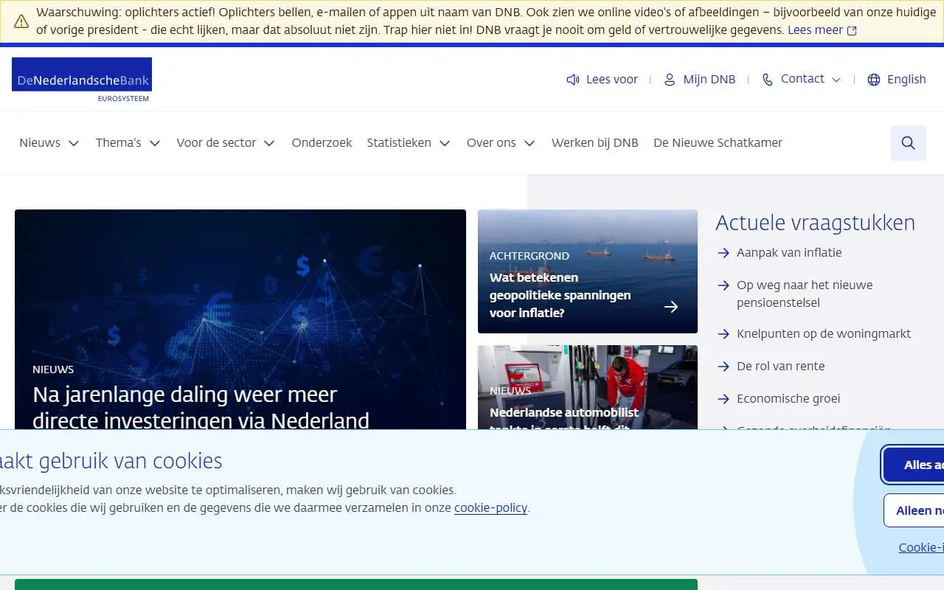Expand the Thema's menu chevron
This screenshot has width=944, height=590.
click(155, 143)
